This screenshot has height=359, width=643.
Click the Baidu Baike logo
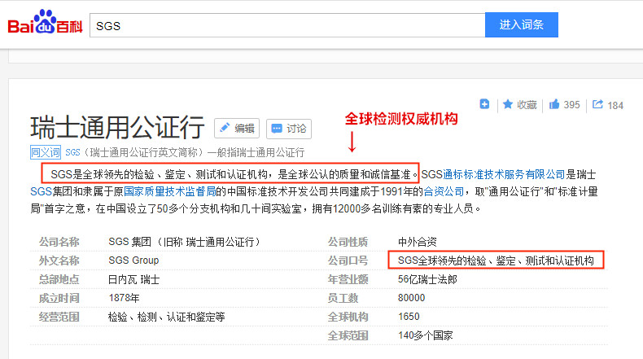point(45,22)
